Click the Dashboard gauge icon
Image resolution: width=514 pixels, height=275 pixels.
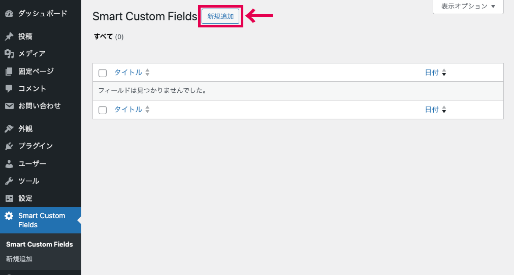pyautogui.click(x=9, y=13)
